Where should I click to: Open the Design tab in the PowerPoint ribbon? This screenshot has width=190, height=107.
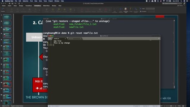21,6
